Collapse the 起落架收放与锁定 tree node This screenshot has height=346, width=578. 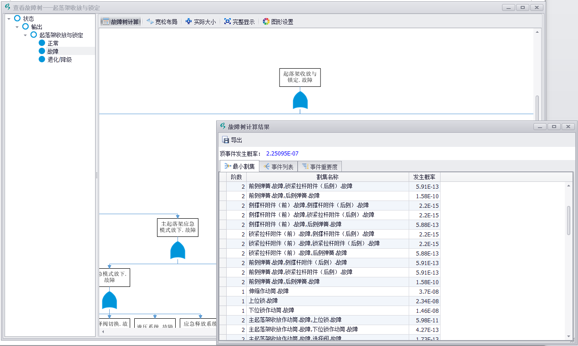[x=25, y=35]
